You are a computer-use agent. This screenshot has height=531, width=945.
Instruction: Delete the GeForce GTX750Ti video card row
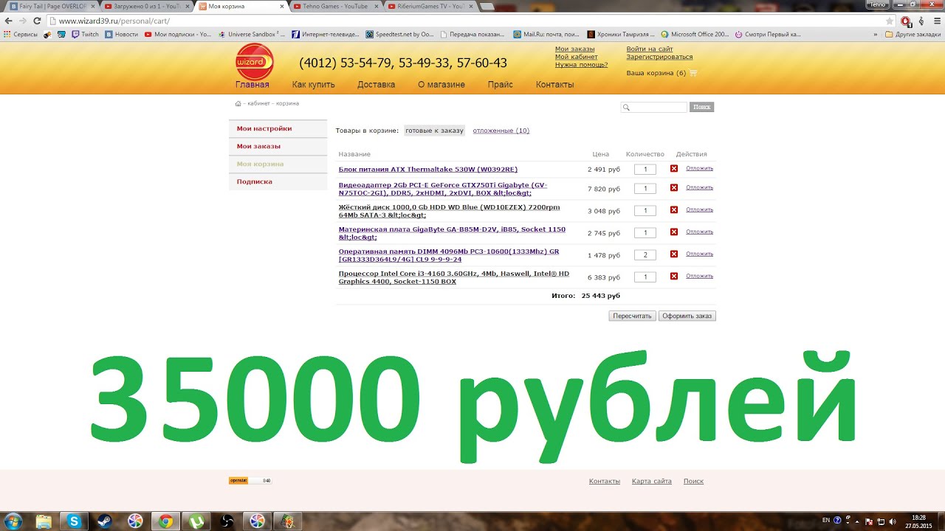click(673, 188)
